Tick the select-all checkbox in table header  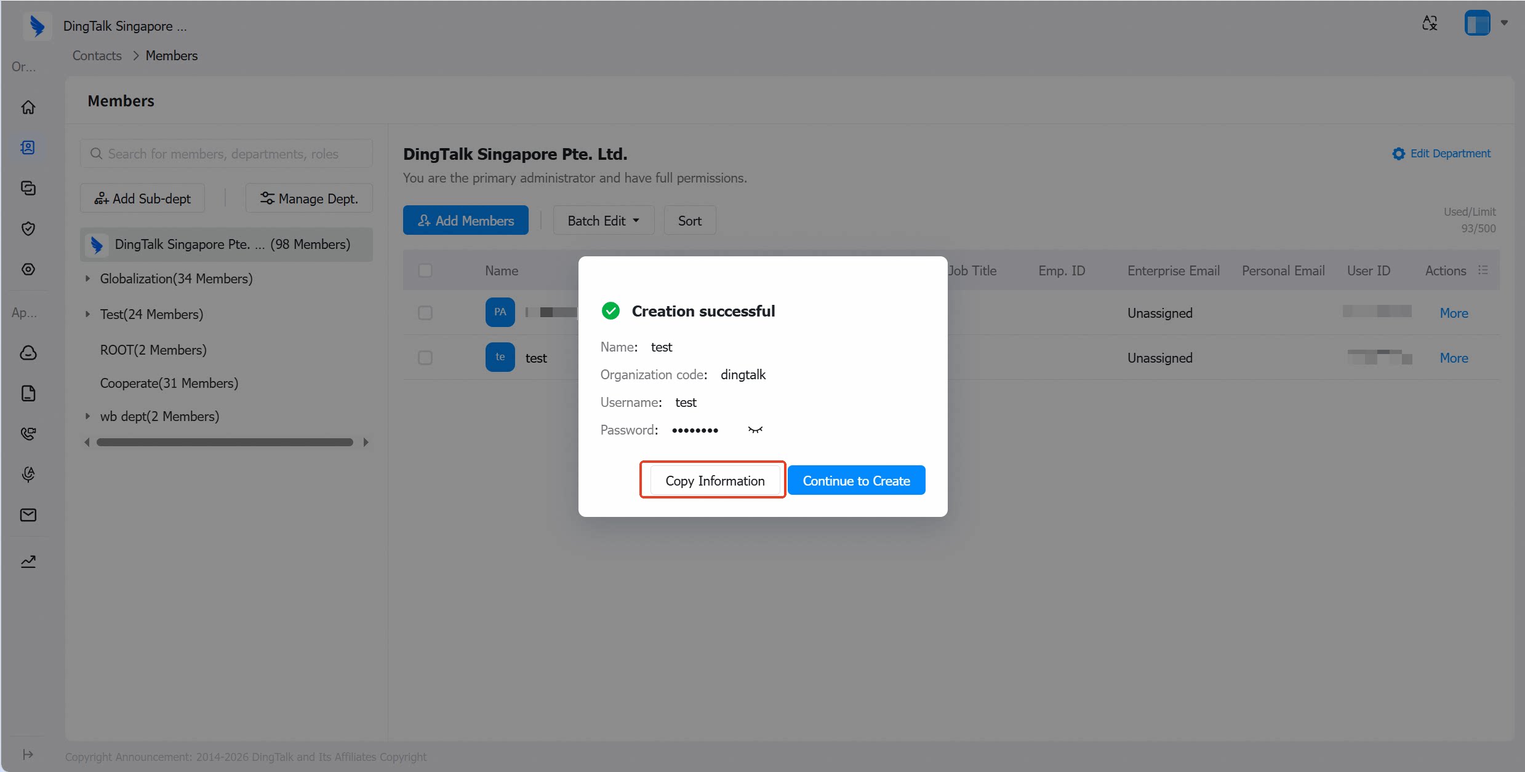pos(425,270)
